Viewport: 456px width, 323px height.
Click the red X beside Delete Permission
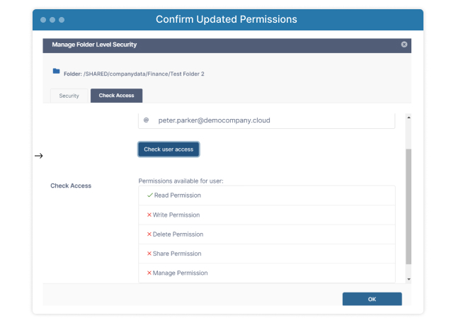pyautogui.click(x=149, y=234)
